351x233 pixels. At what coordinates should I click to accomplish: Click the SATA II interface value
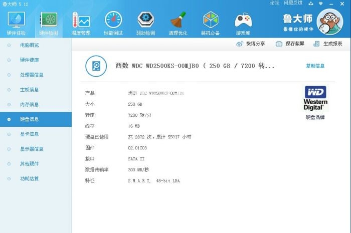coord(136,159)
